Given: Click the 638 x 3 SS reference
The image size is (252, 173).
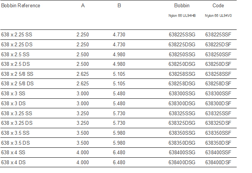Looking at the screenshot, I should [14, 94].
